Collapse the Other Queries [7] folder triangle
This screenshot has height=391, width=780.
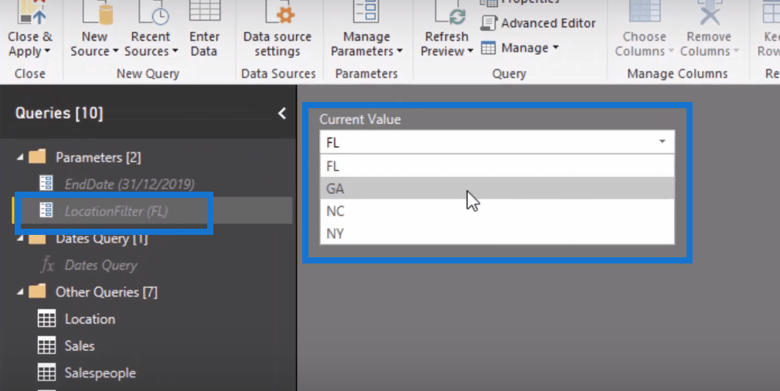(20, 292)
